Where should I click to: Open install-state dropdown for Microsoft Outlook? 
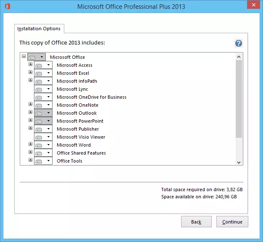[x=43, y=113]
